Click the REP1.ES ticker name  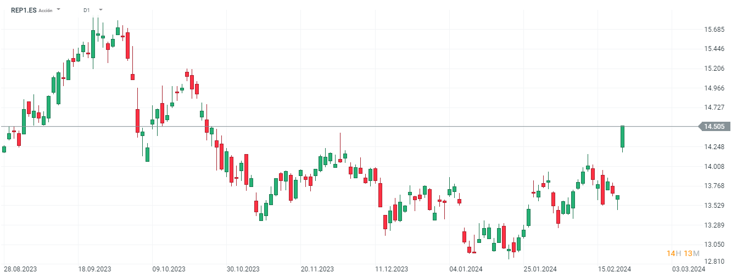24,10
